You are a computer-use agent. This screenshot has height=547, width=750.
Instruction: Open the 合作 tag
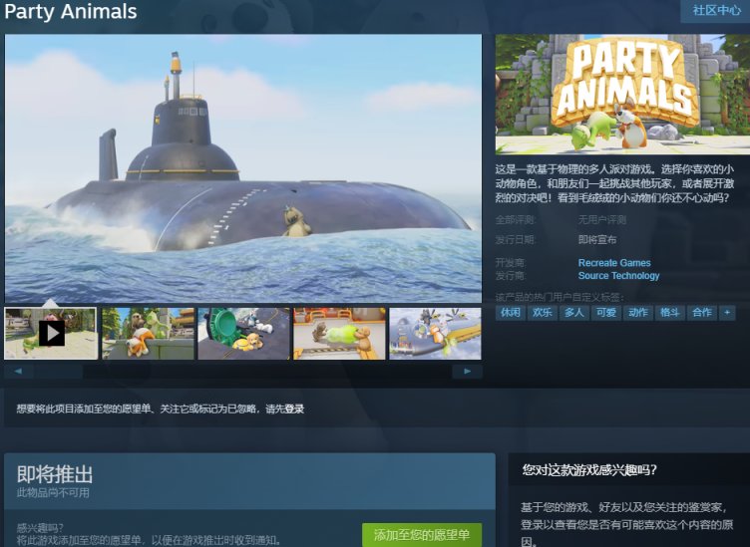702,312
